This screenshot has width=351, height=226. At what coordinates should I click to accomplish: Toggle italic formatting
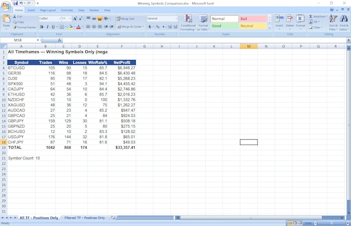click(47, 27)
